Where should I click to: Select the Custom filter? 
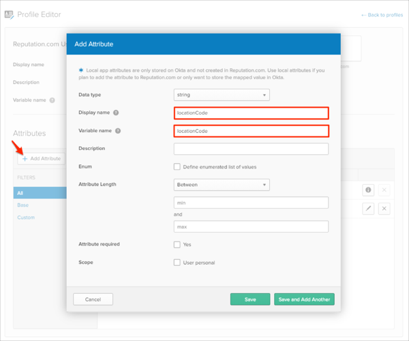(25, 218)
